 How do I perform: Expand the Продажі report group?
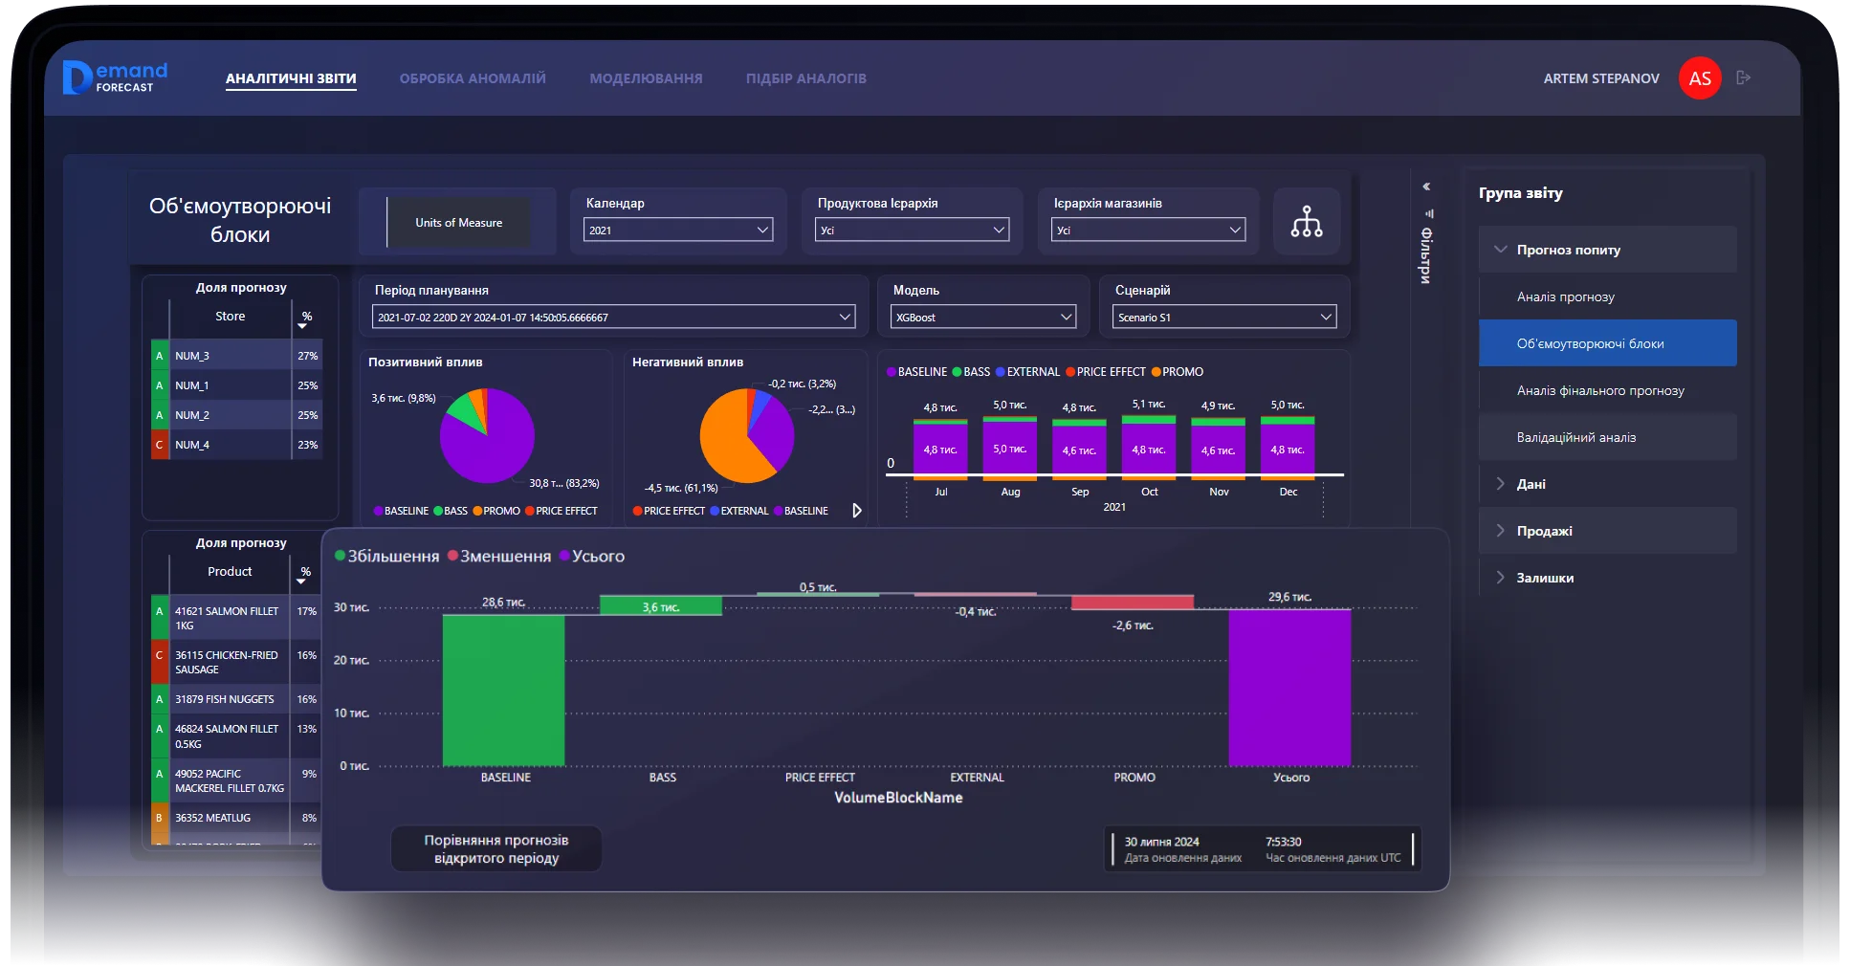pos(1544,531)
